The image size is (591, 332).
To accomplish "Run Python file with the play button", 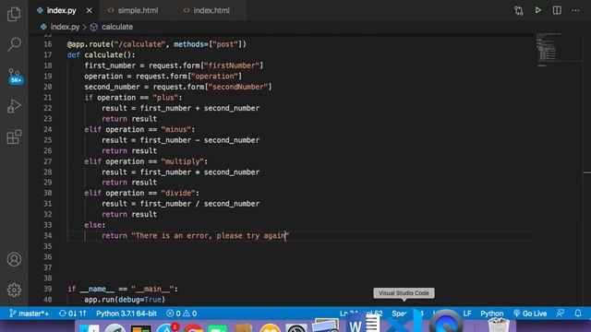I will pos(537,10).
